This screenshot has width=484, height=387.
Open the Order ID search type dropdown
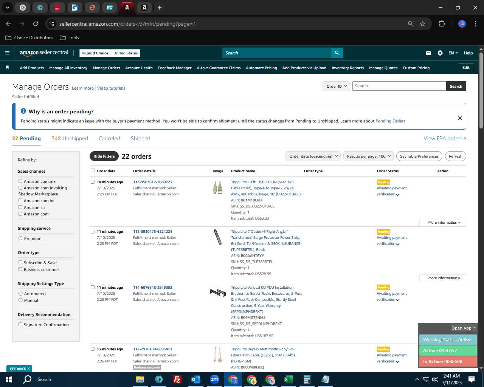point(336,86)
